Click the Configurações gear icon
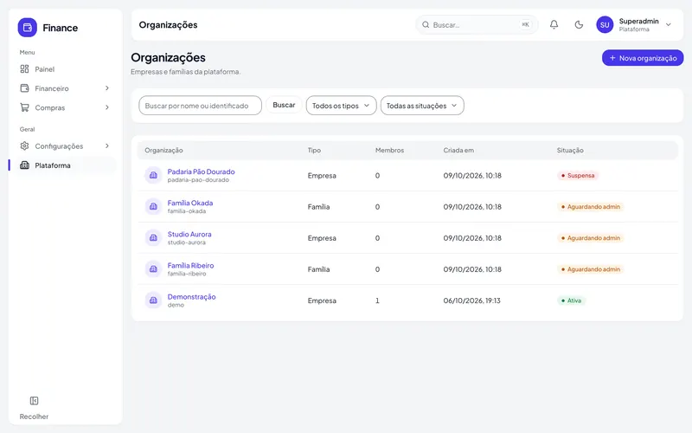 [x=25, y=145]
